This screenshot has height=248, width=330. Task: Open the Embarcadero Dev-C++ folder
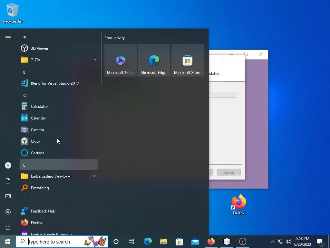pos(59,176)
